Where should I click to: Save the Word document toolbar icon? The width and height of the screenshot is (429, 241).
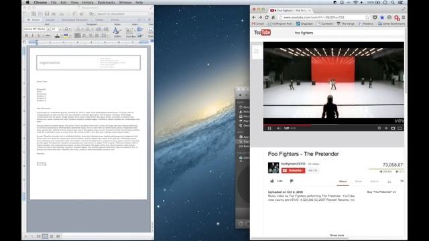click(x=47, y=13)
